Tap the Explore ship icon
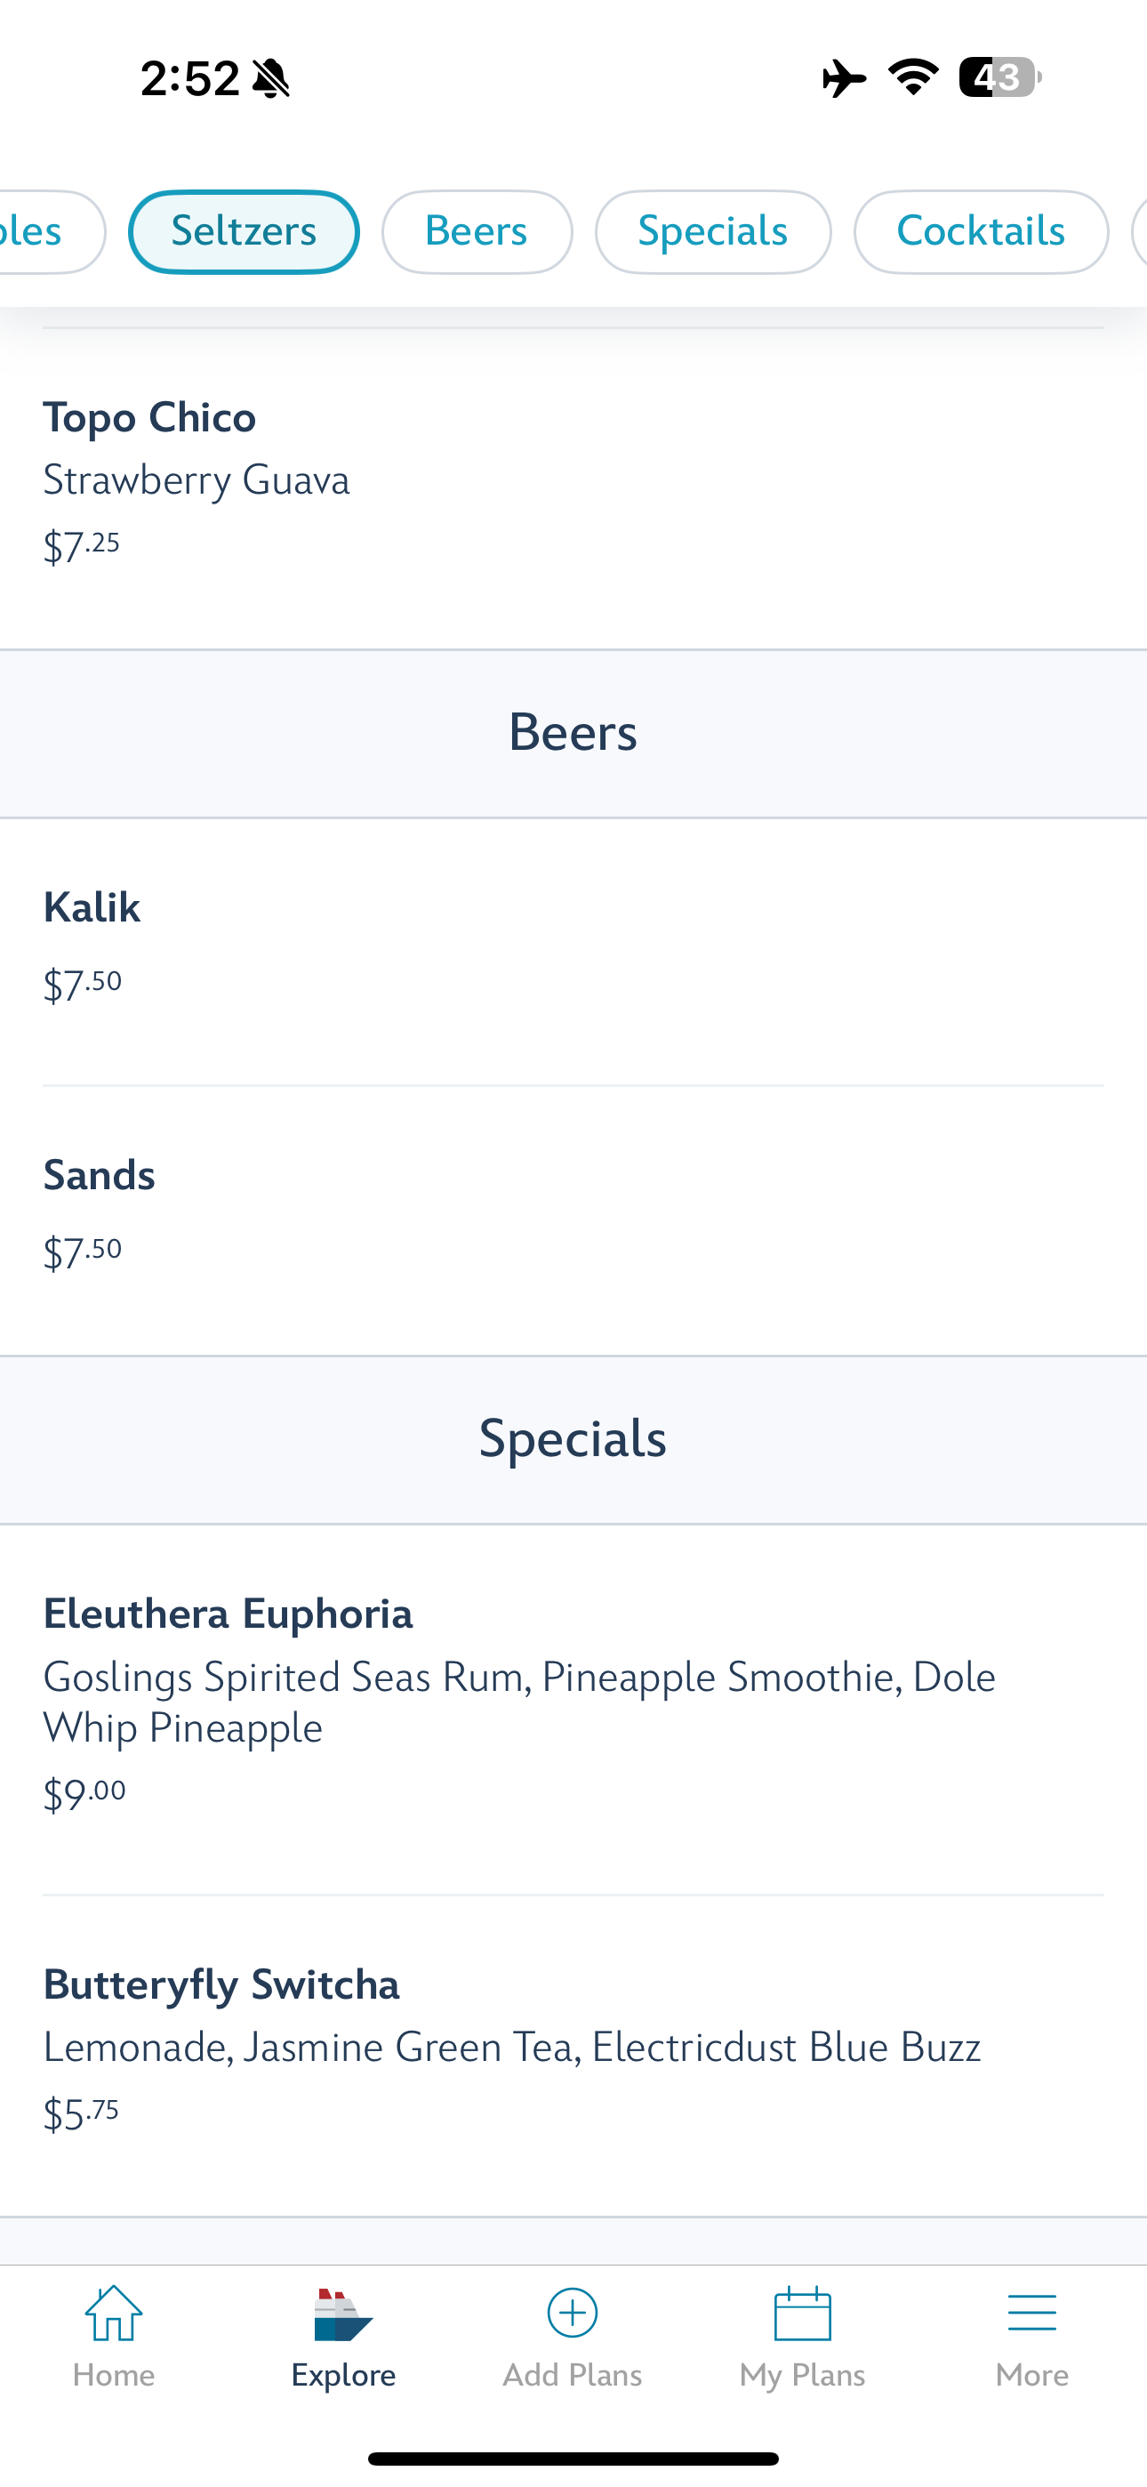Screen dimensions: 1147x2487 pyautogui.click(x=342, y=2315)
